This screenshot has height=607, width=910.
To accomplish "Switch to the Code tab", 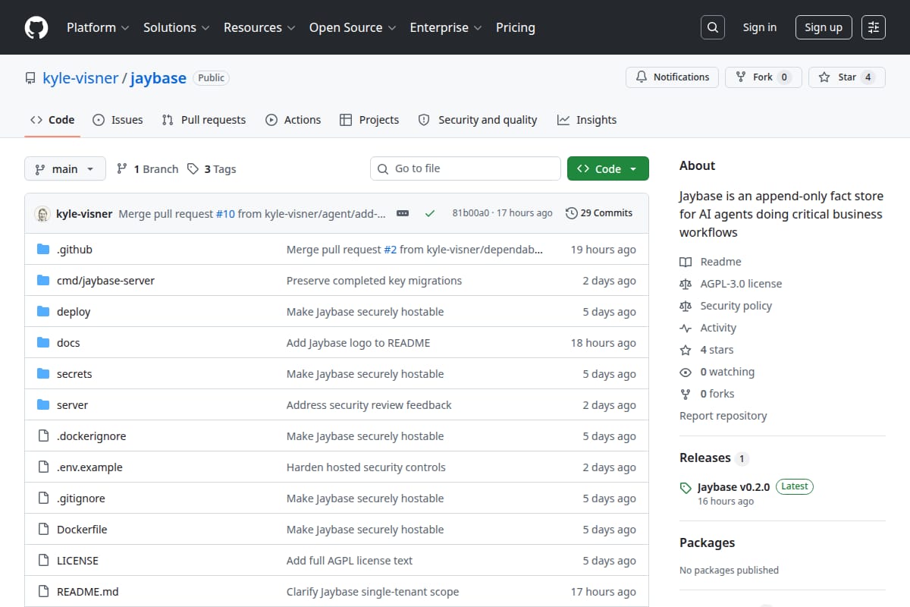I will pos(52,120).
